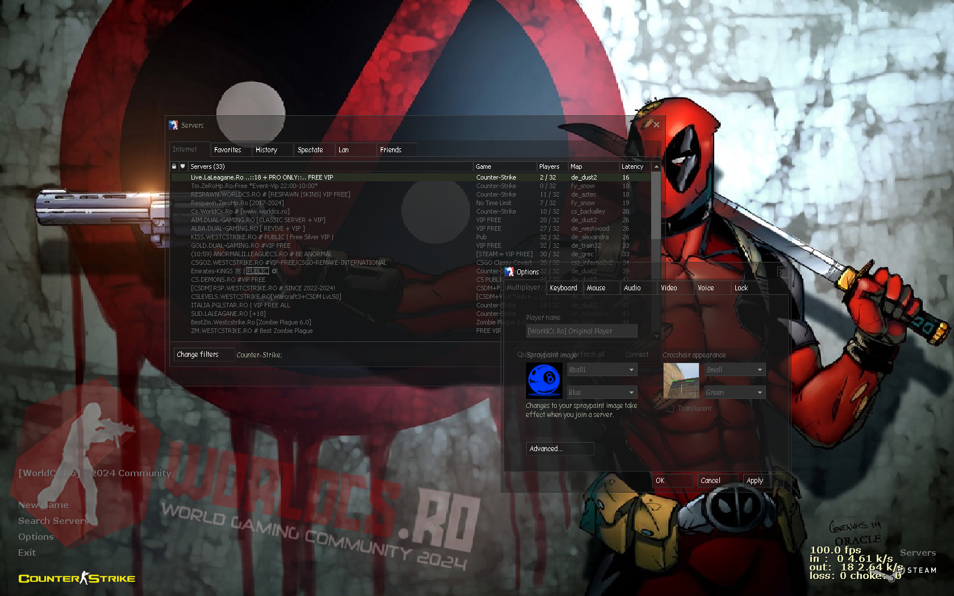Open the Spectate tab in Servers
The height and width of the screenshot is (596, 954).
[314, 149]
